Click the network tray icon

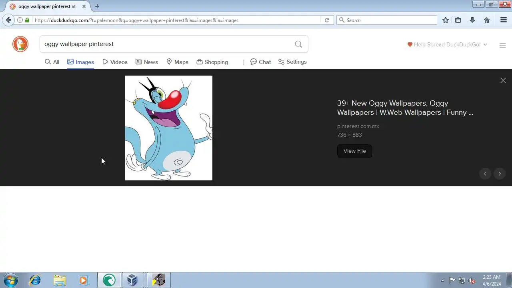[462, 280]
